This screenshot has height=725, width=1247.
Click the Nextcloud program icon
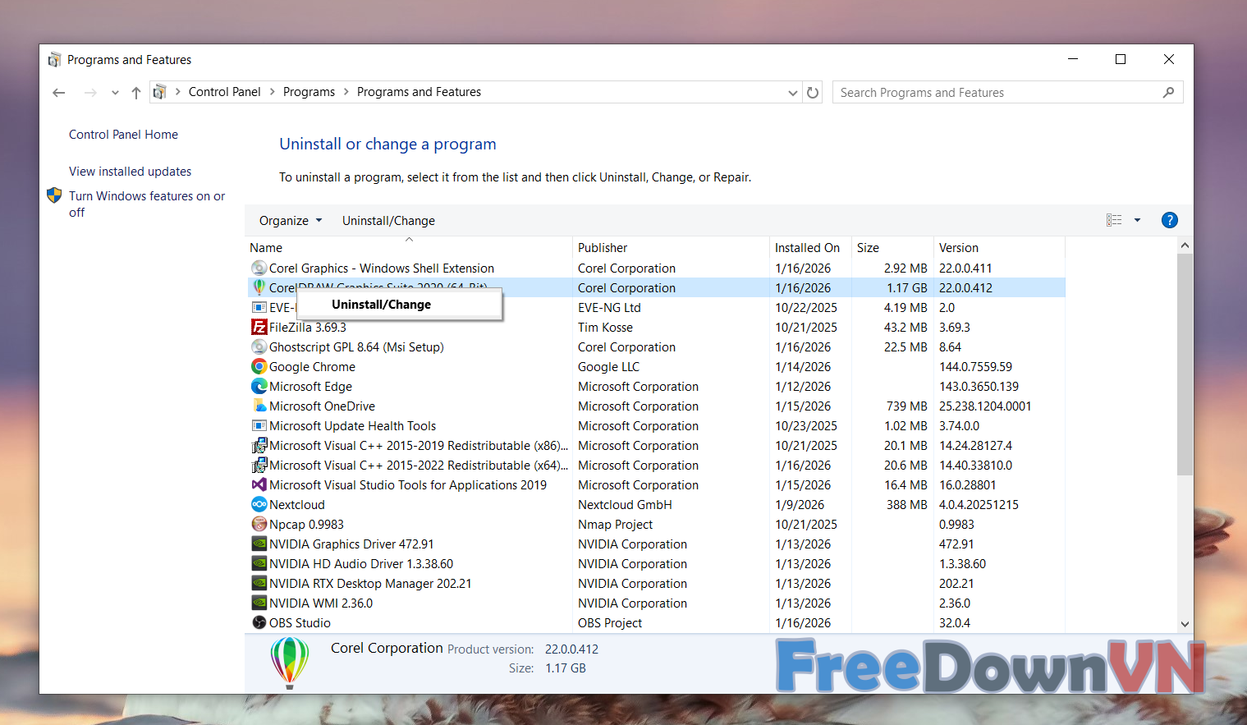[259, 505]
